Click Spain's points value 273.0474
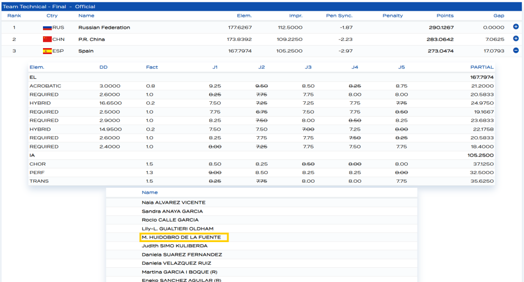Image resolution: width=524 pixels, height=282 pixels. pos(441,51)
